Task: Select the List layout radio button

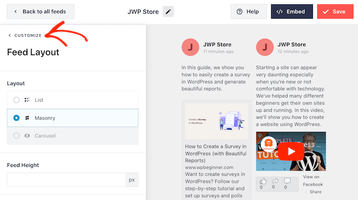Action: pyautogui.click(x=16, y=100)
